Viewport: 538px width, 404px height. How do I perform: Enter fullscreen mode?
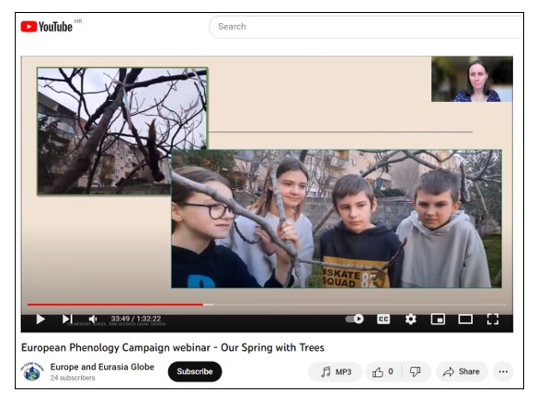click(x=493, y=320)
